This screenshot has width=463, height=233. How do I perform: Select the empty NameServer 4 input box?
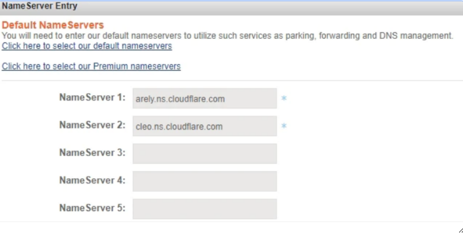(204, 181)
